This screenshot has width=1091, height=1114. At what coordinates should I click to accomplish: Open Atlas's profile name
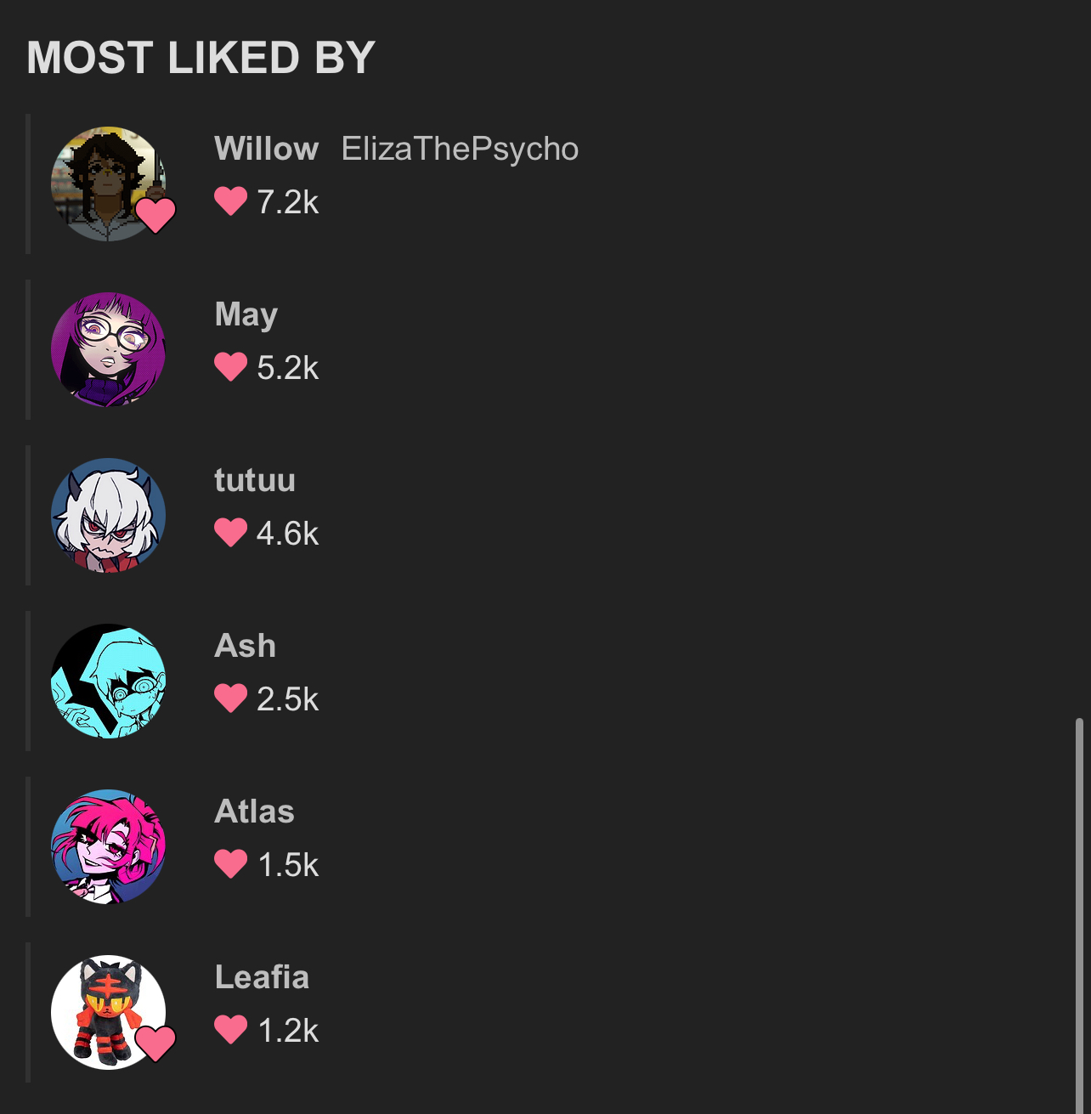[254, 811]
